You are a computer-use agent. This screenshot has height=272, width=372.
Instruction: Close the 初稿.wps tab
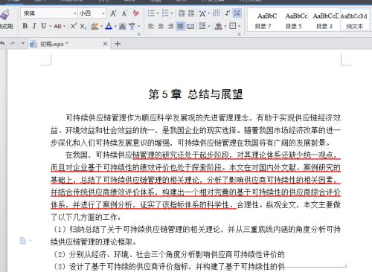(106, 44)
